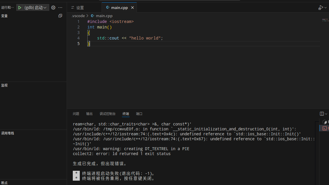
Task: Split the terminal with the split icon
Action: [322, 114]
